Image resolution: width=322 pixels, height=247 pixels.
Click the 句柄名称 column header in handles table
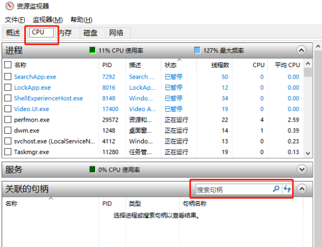click(x=194, y=204)
